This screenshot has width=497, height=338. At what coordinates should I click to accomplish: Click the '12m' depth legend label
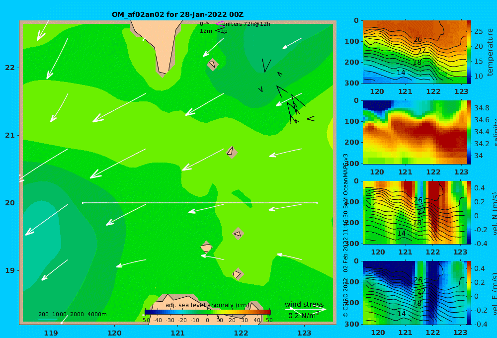coord(206,31)
